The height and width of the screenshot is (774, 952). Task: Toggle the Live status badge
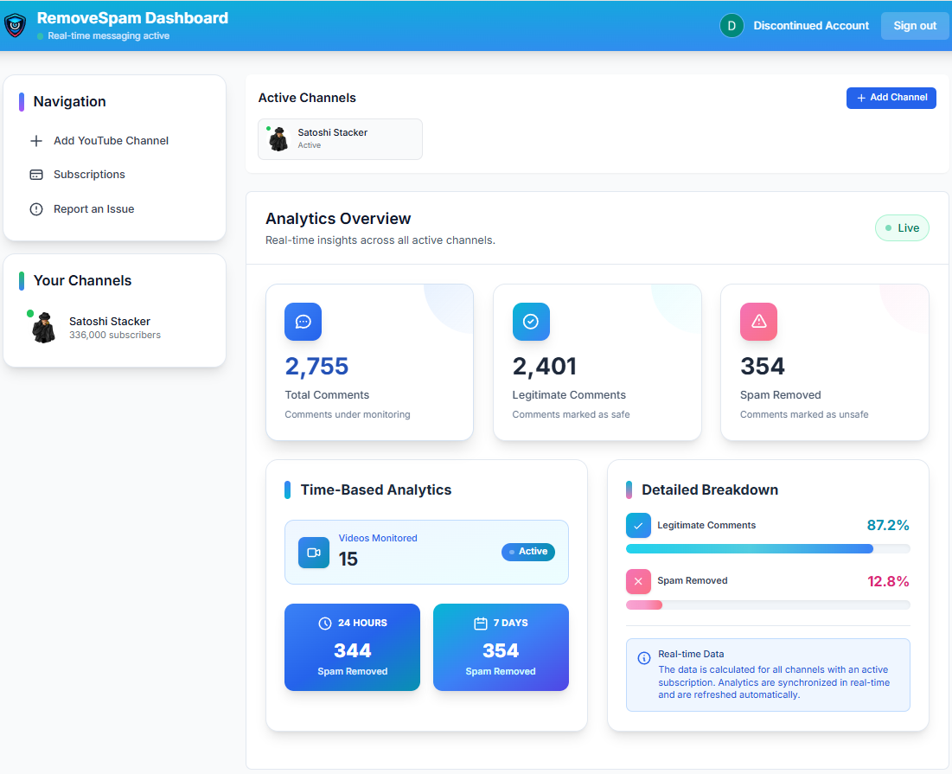[902, 228]
